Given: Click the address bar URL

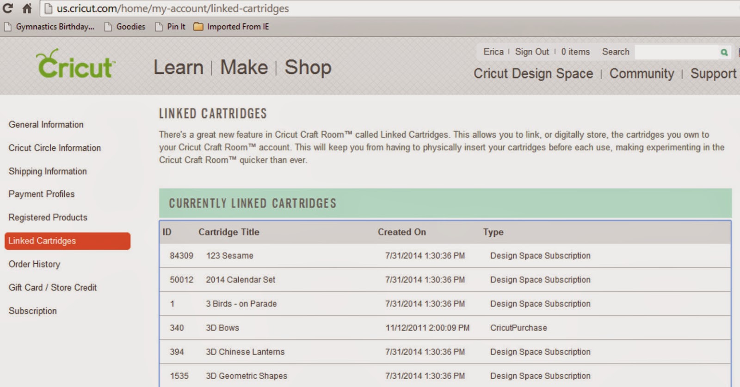Looking at the screenshot, I should tap(173, 8).
